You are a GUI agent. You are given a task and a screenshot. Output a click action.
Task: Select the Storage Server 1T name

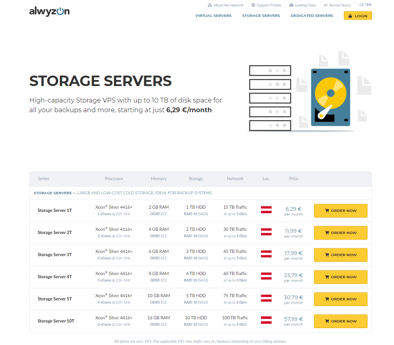click(x=55, y=210)
